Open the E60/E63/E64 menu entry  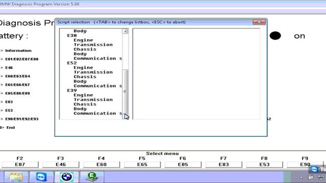tap(18, 76)
